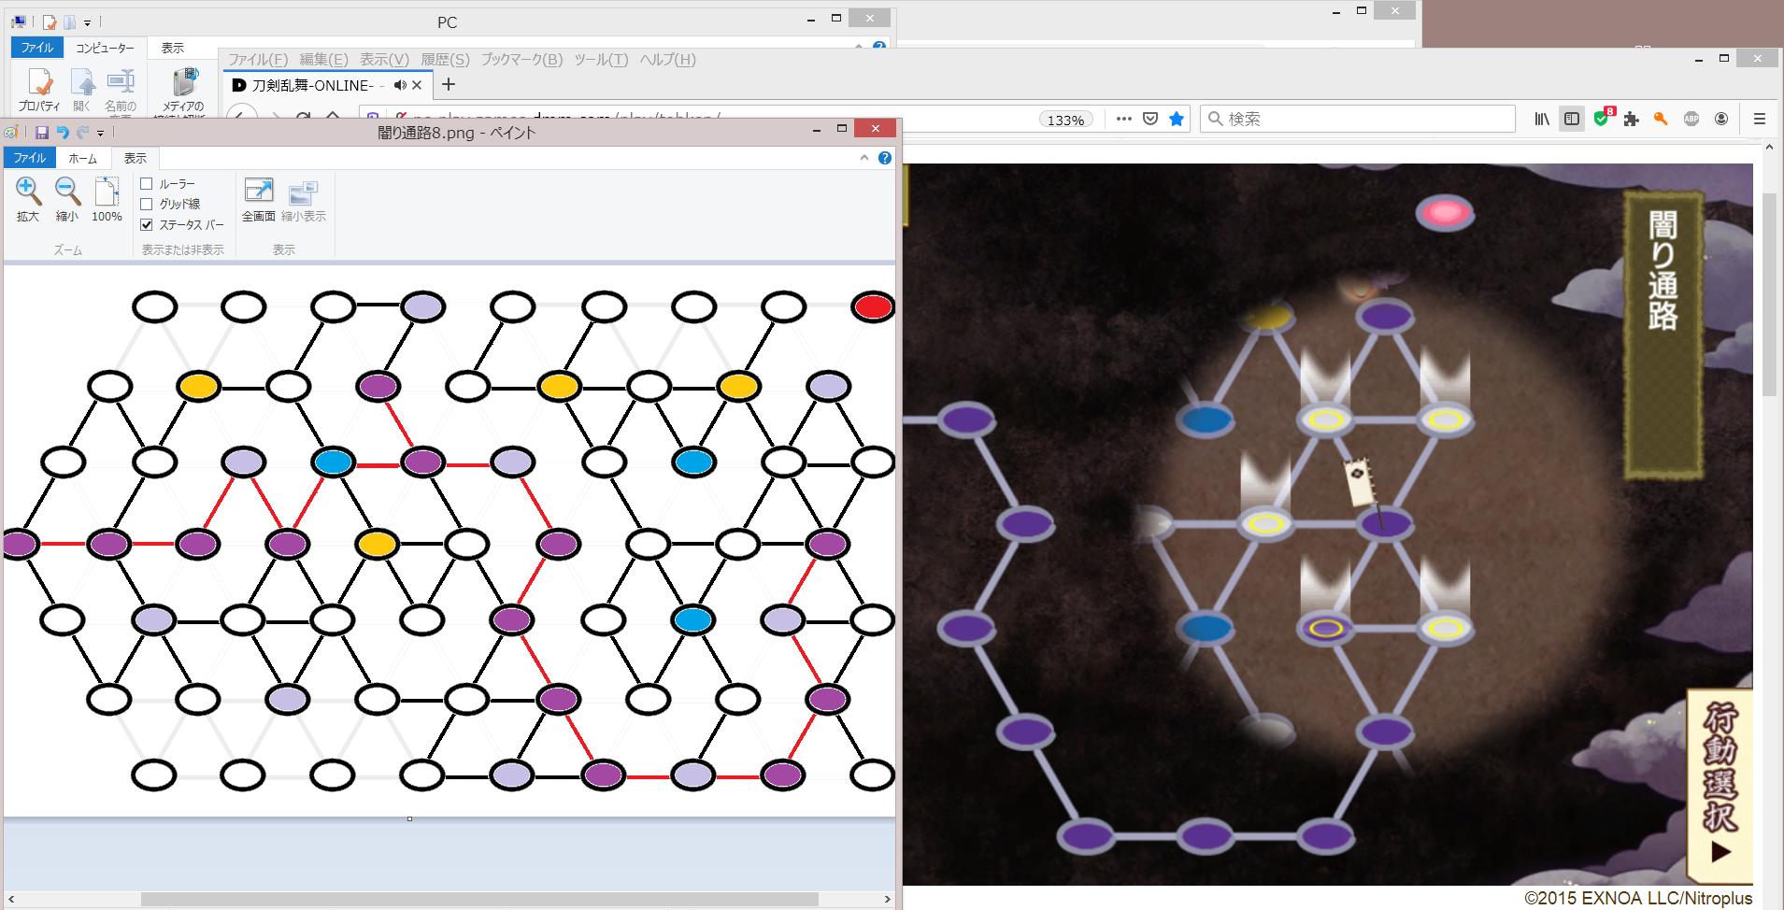Click the media connection (メディアの) icon in PC window
Viewport: 1784px width, 910px height.
click(x=185, y=83)
